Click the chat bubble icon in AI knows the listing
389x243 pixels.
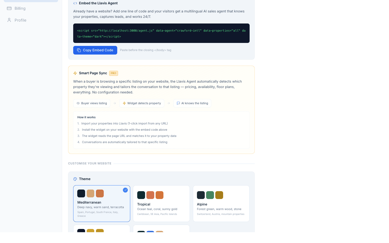178,103
